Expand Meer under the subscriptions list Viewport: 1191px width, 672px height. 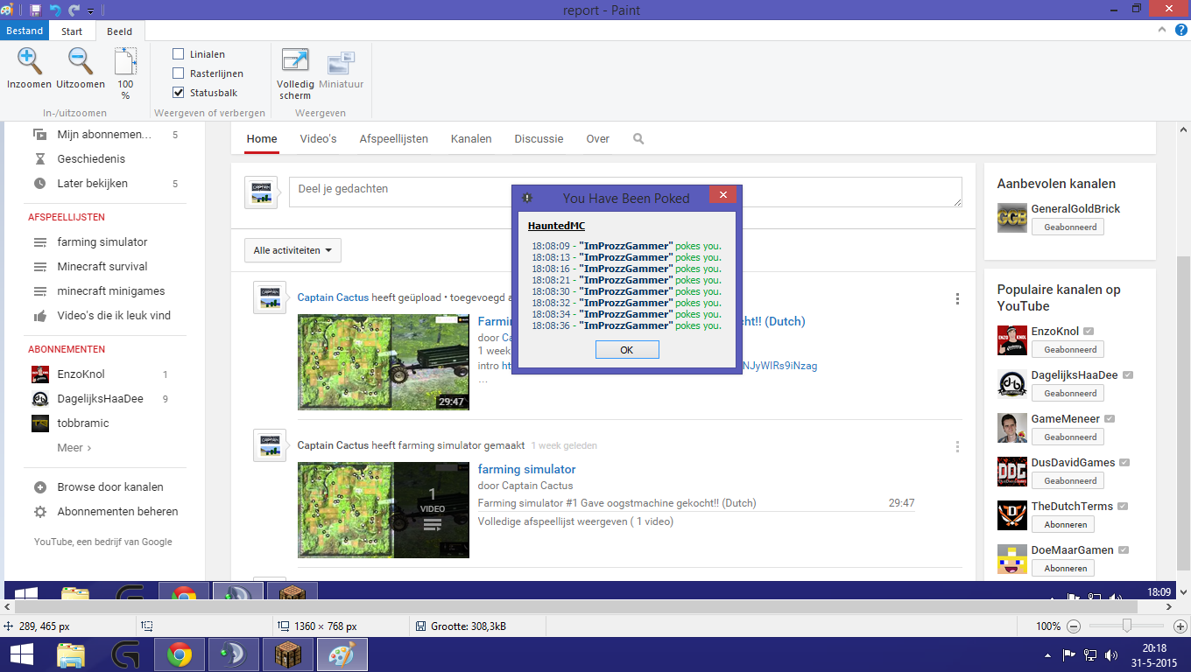pyautogui.click(x=74, y=447)
